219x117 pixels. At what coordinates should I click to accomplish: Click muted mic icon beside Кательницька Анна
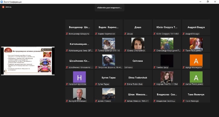click(67, 51)
